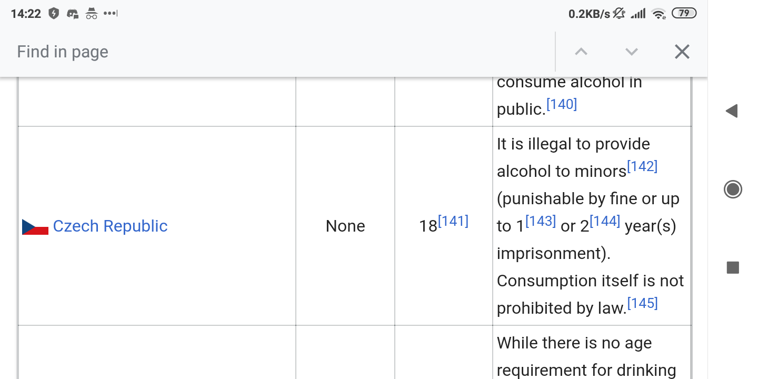Tap the Czech Republic flag icon
The width and height of the screenshot is (758, 379).
(x=35, y=227)
